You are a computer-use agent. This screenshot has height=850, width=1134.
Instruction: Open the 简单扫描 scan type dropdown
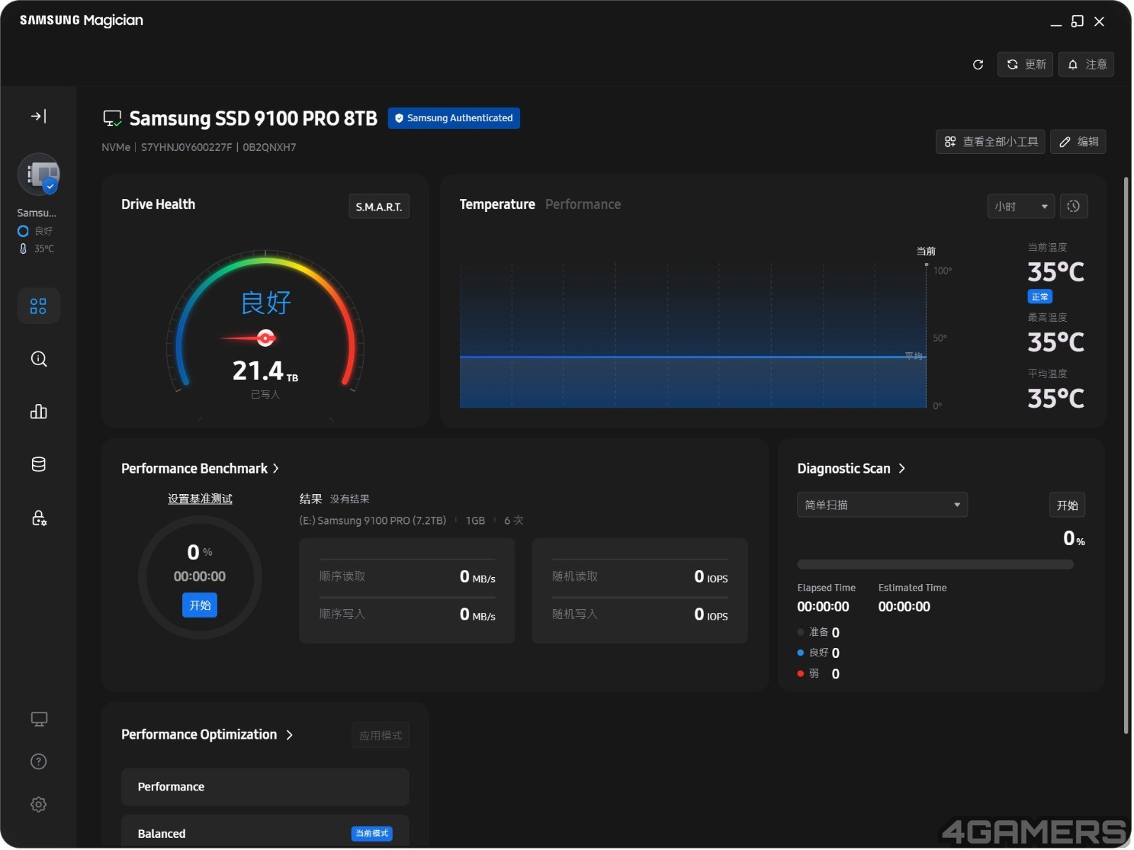(x=883, y=505)
